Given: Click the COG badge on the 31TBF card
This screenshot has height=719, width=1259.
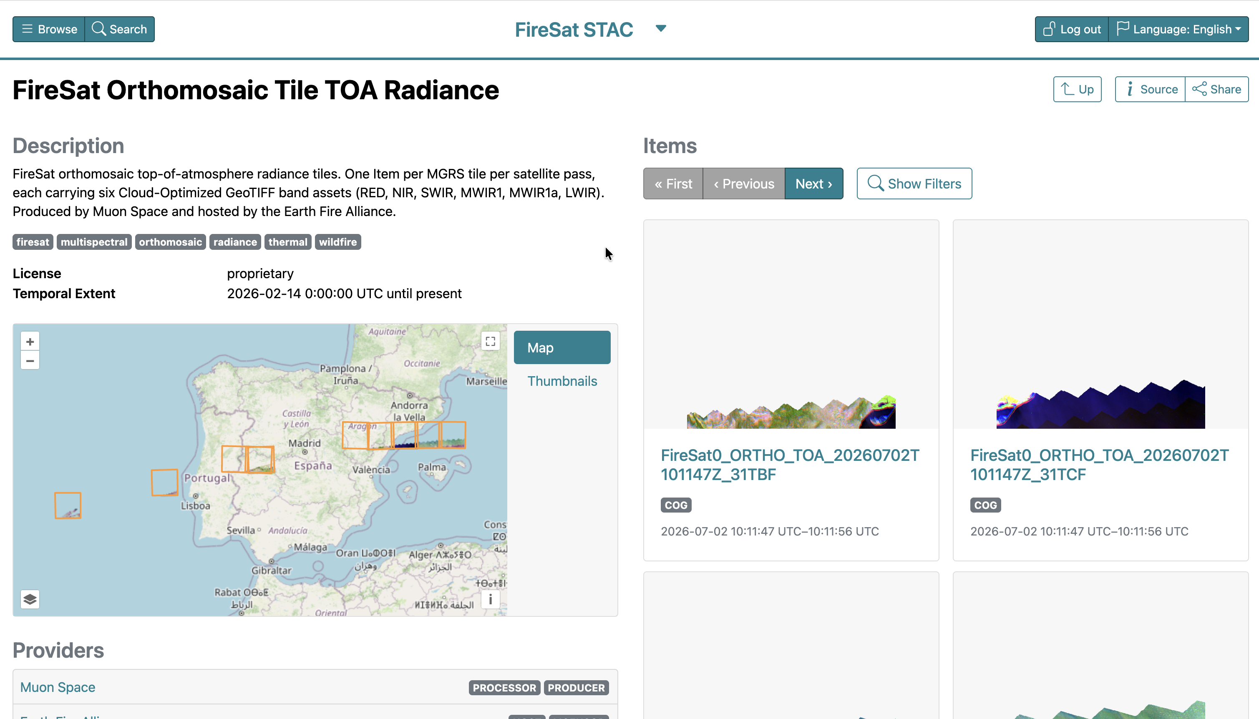Looking at the screenshot, I should click(676, 505).
